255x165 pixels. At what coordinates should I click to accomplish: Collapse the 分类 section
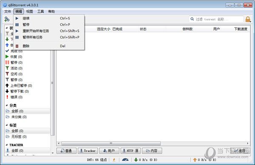click(x=7, y=105)
